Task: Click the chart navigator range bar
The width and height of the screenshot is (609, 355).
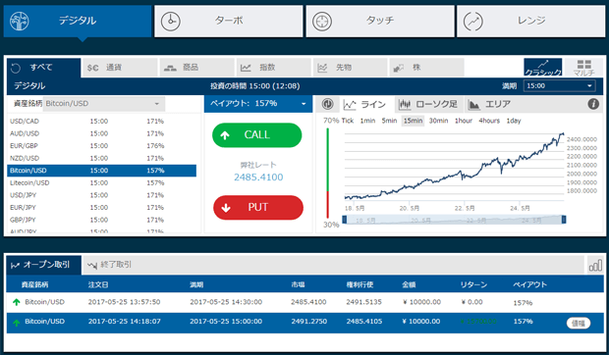Action: point(454,220)
